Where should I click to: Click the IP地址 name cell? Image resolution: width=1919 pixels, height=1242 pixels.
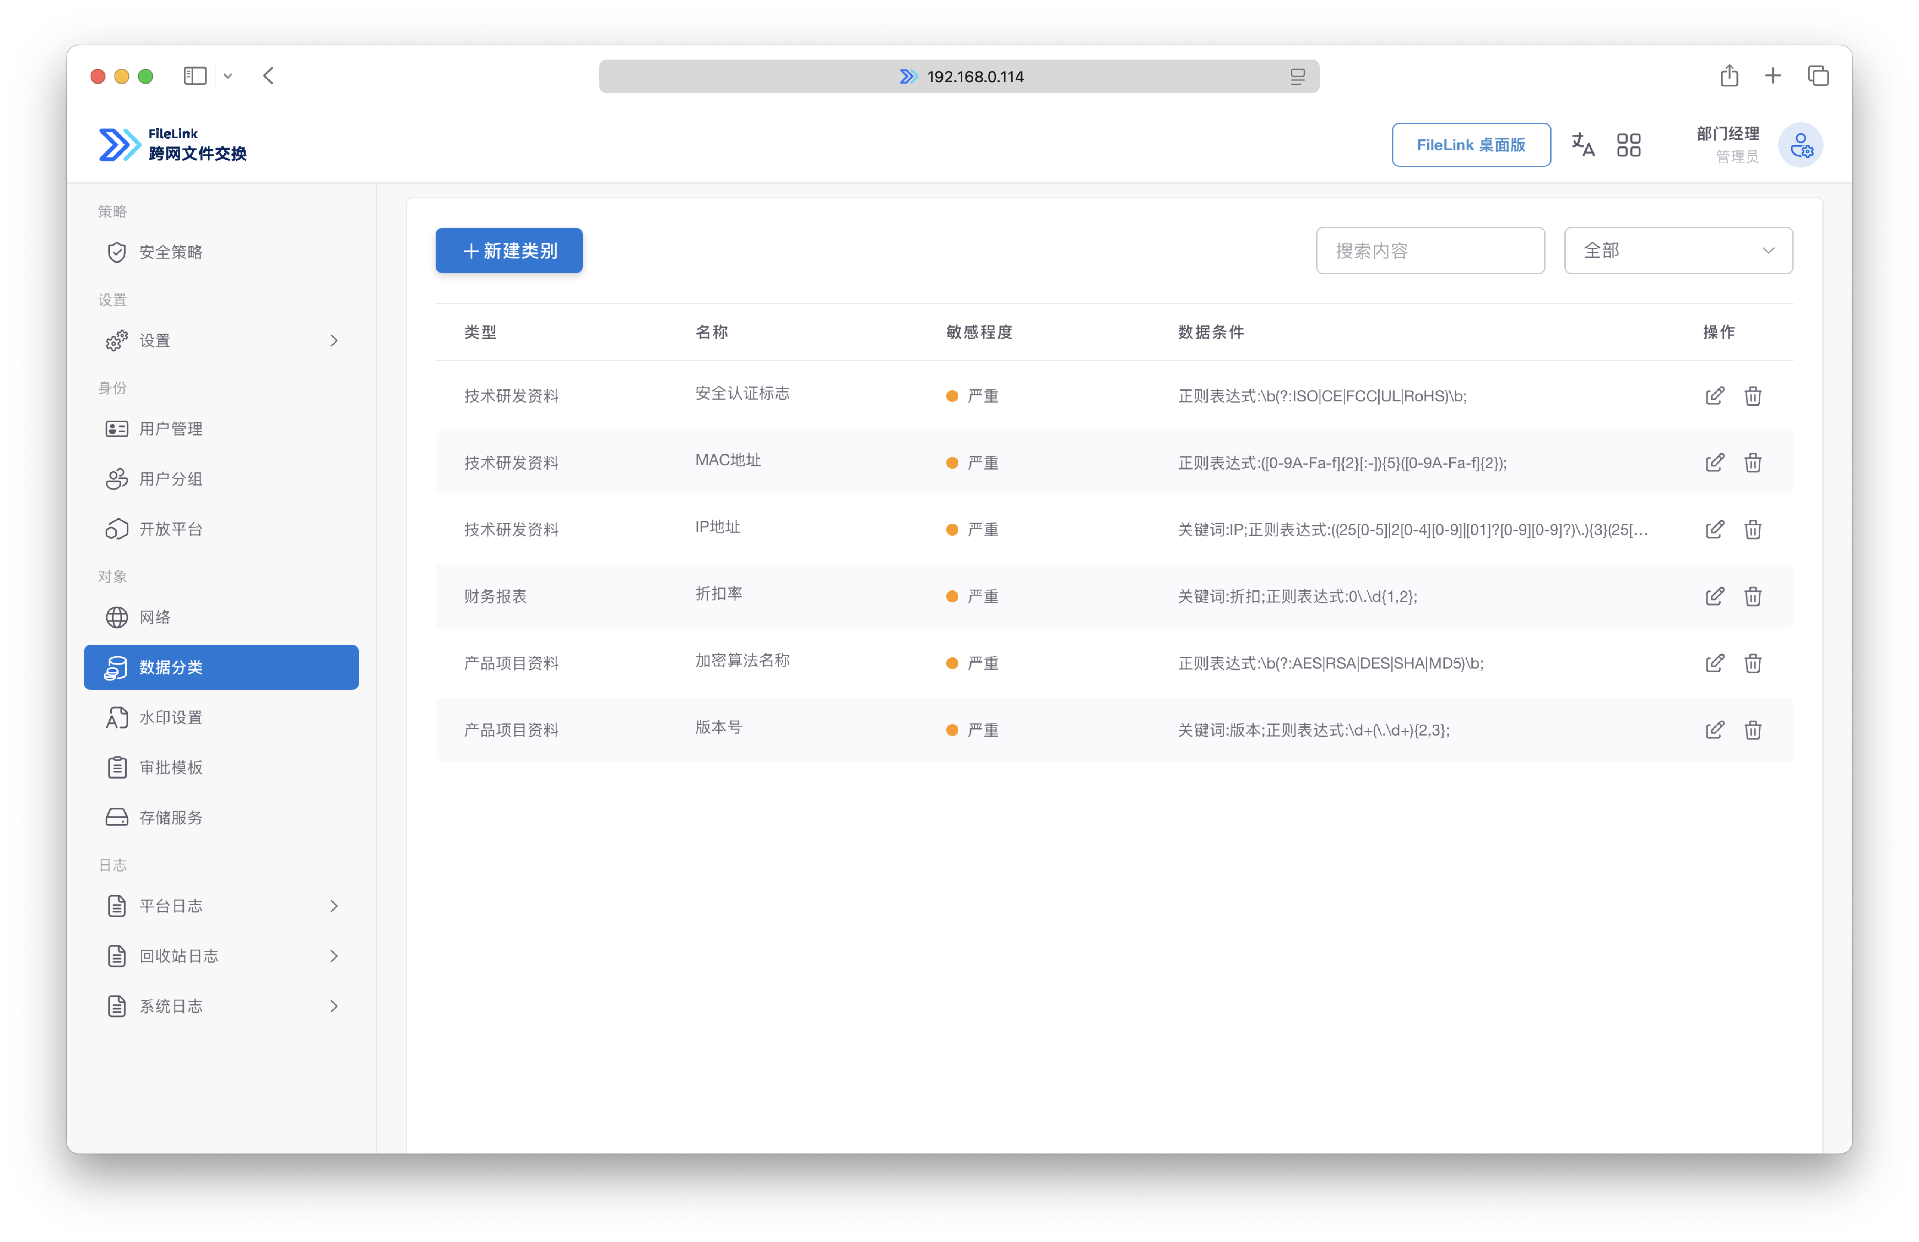717,527
